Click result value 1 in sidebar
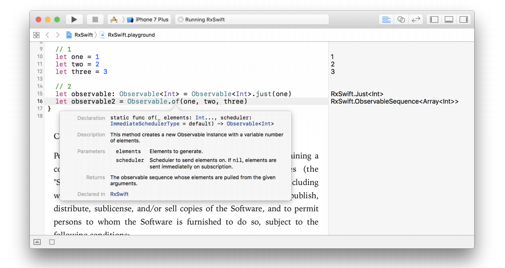The height and width of the screenshot is (268, 505). [x=332, y=56]
